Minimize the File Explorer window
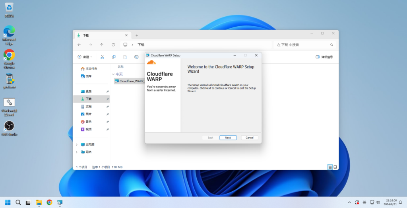The width and height of the screenshot is (407, 208). (312, 33)
